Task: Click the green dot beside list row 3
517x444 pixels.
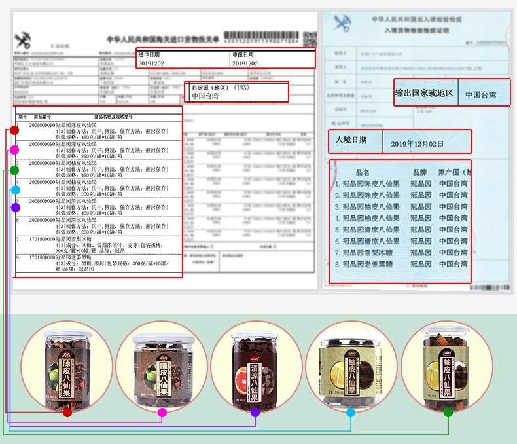Action: tap(14, 170)
